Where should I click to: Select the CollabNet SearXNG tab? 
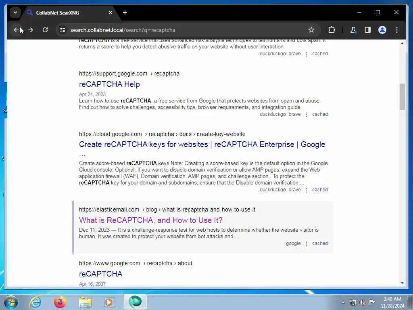point(70,13)
